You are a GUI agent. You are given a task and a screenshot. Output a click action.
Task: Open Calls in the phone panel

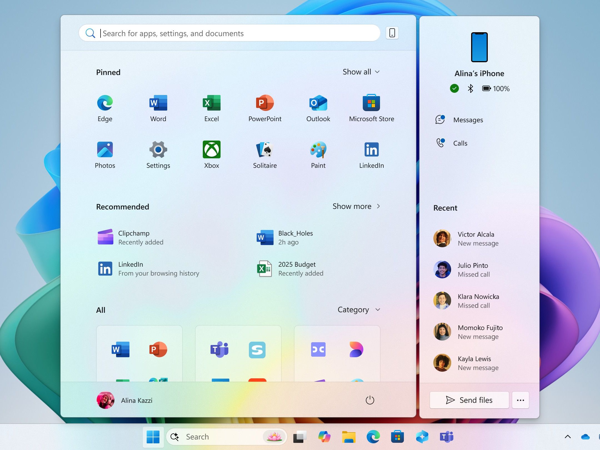click(x=460, y=143)
